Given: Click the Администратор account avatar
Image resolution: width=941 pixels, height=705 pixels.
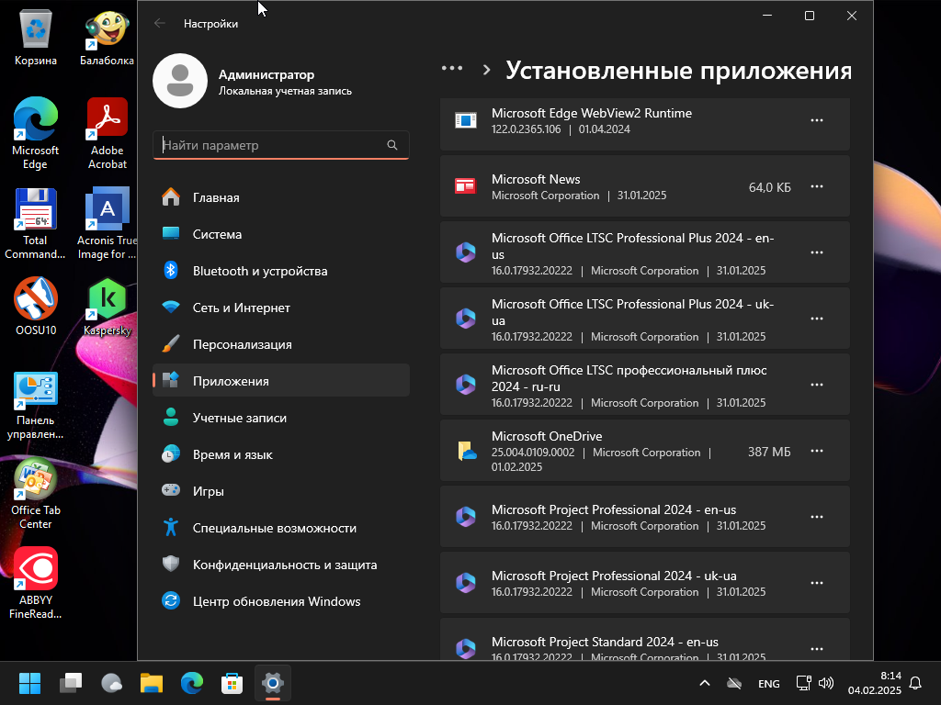Looking at the screenshot, I should pos(180,81).
